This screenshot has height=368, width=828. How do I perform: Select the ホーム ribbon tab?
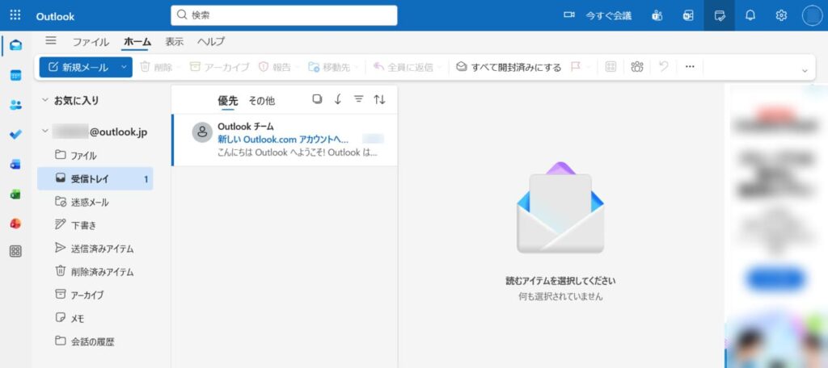[137, 42]
